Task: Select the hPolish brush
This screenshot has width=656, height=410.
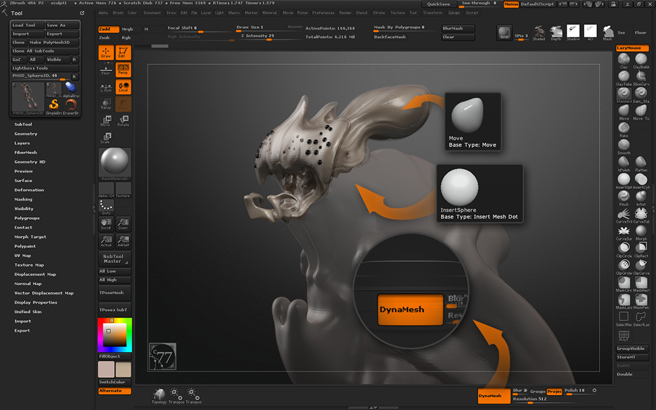Action: (x=624, y=162)
